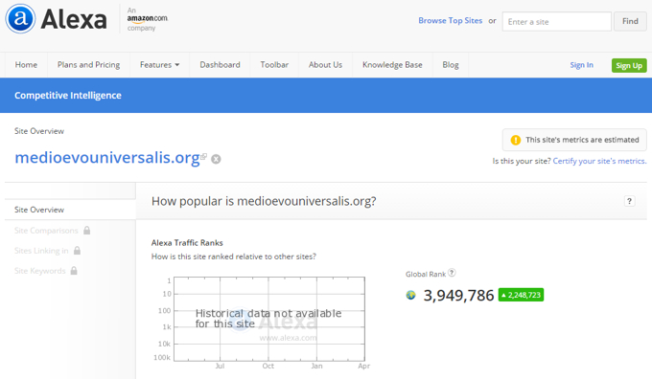Viewport: 652px width, 379px height.
Task: Click the lock icon beside Site Comparisons
Action: 87,230
